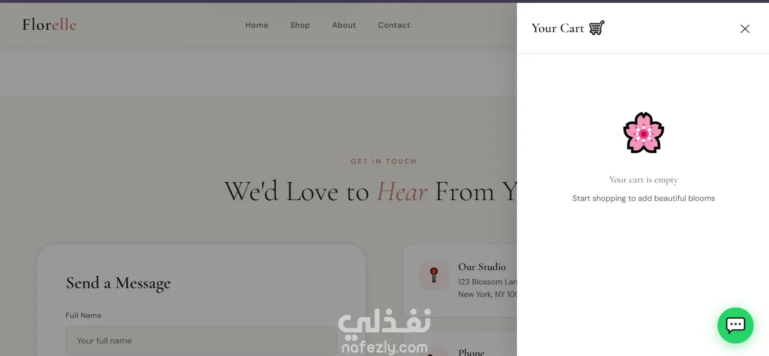
Task: Focus the Full Name input field
Action: point(201,341)
